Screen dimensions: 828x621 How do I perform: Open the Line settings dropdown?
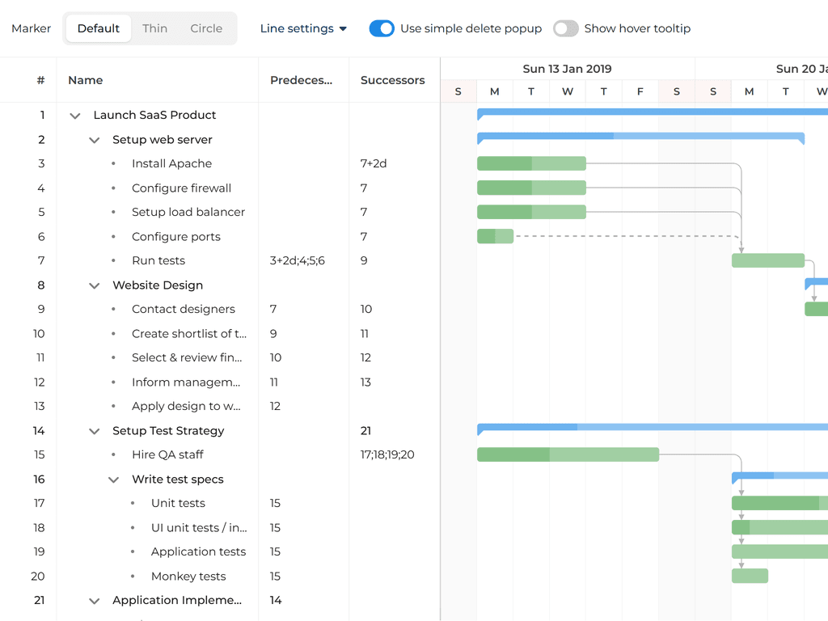tap(303, 28)
